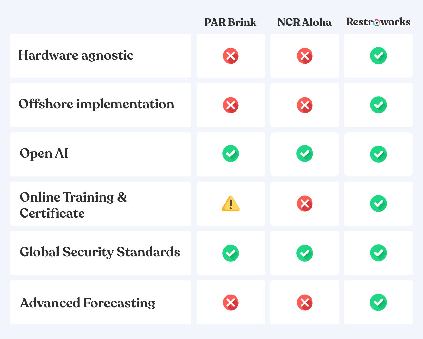Image resolution: width=423 pixels, height=339 pixels.
Task: Click Restroworks' green check for Offshore implementation
Action: pyautogui.click(x=378, y=105)
